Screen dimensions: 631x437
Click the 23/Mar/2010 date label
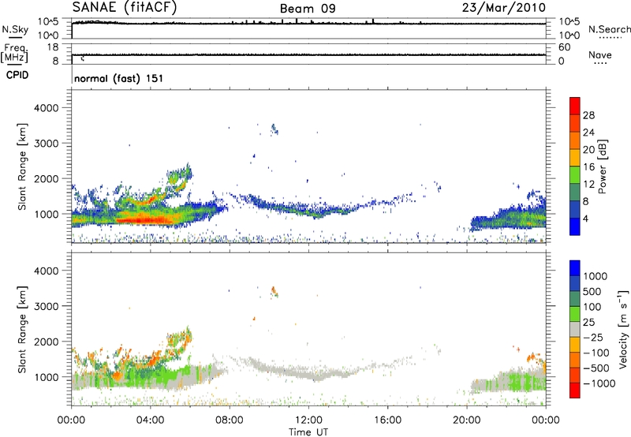click(x=504, y=8)
